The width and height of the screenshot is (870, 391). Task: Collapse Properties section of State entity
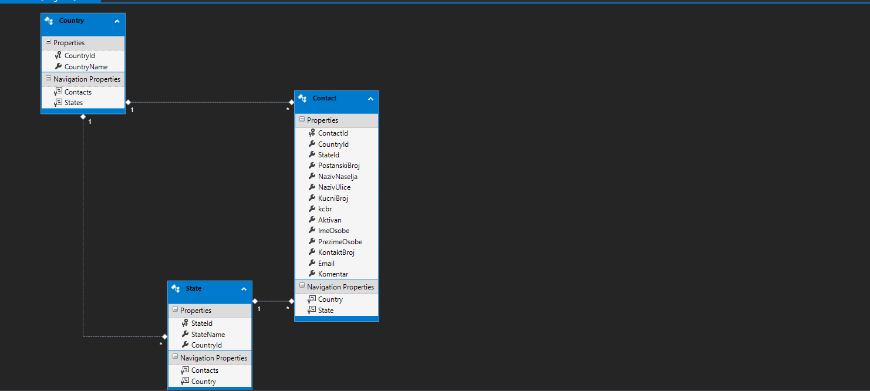click(x=175, y=310)
